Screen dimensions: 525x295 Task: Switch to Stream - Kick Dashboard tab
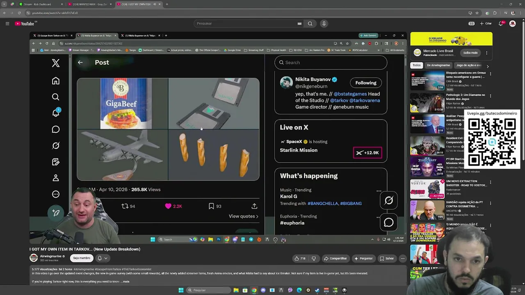[x=40, y=4]
